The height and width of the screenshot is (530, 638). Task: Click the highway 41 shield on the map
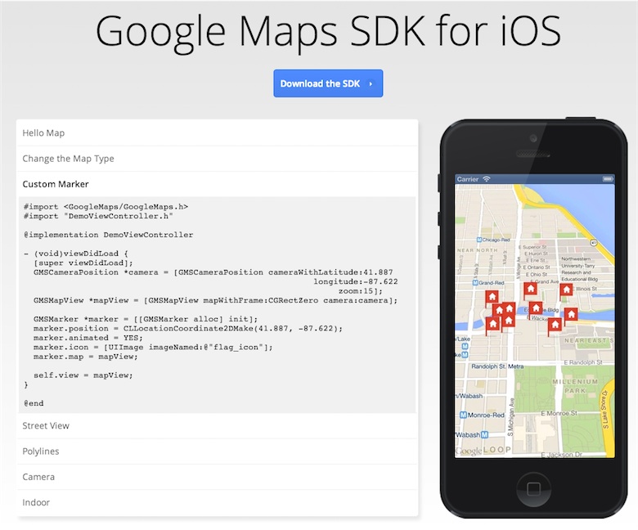click(594, 243)
